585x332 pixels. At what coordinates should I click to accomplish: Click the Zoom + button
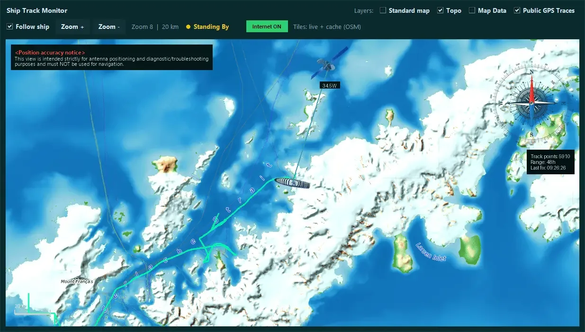(x=72, y=27)
